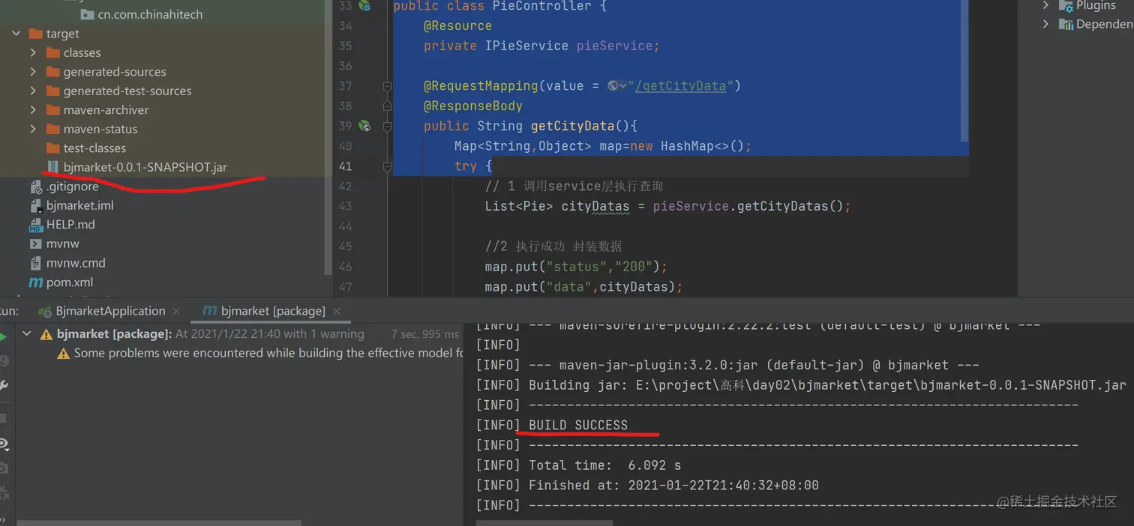Click the 'Total time: 6.092 s' console line
Screen dimensions: 1134x526
[604, 465]
